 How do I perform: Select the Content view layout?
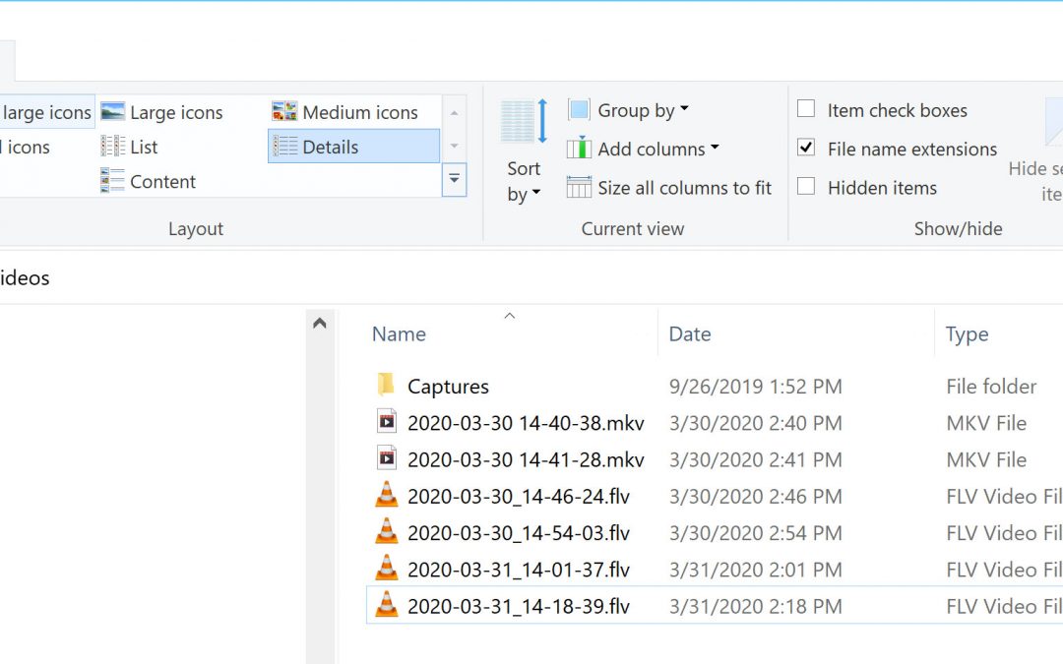tap(149, 181)
